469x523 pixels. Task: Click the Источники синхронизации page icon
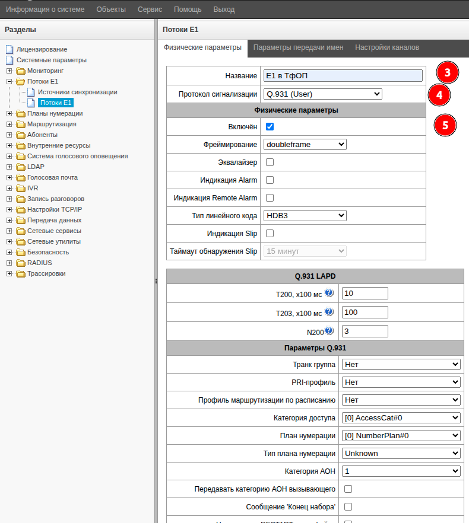[31, 92]
